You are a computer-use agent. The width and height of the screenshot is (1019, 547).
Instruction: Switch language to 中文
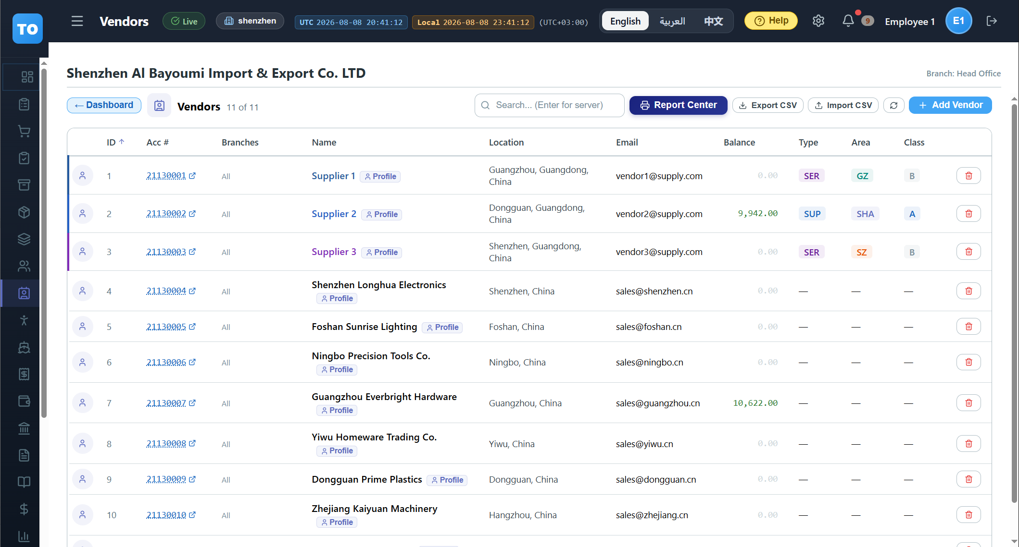(714, 21)
